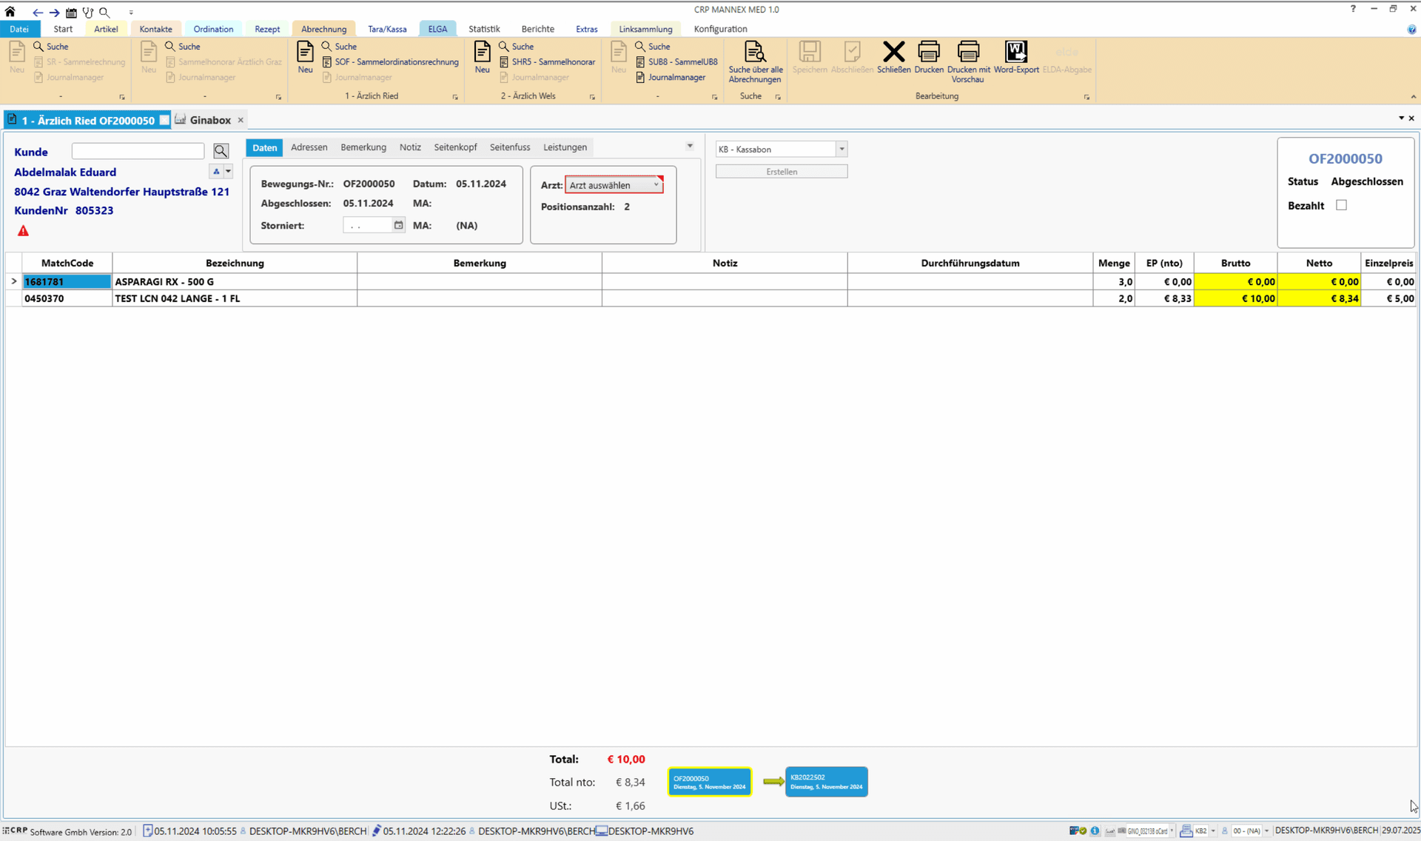Viewport: 1421px width, 841px height.
Task: Open the Konfiguration ribbon tab
Action: pos(720,29)
